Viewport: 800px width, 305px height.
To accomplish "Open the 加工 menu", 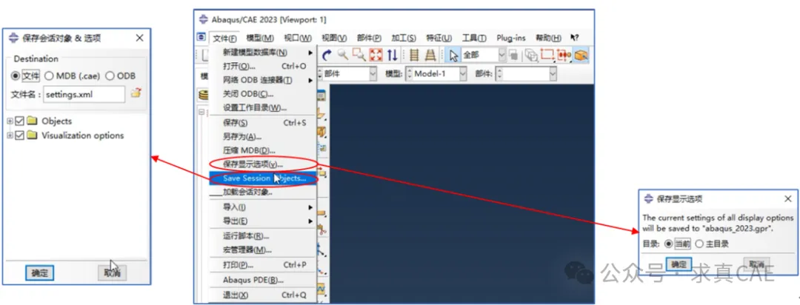I will (404, 38).
